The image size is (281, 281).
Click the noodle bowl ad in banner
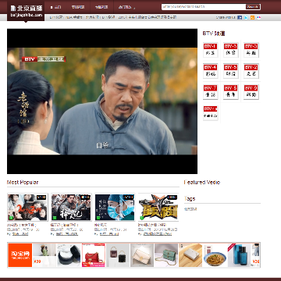[215, 255]
